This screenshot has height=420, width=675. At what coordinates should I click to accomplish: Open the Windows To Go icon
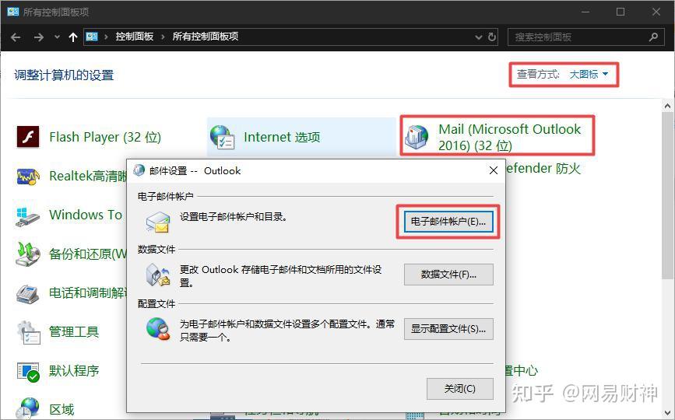coord(27,215)
